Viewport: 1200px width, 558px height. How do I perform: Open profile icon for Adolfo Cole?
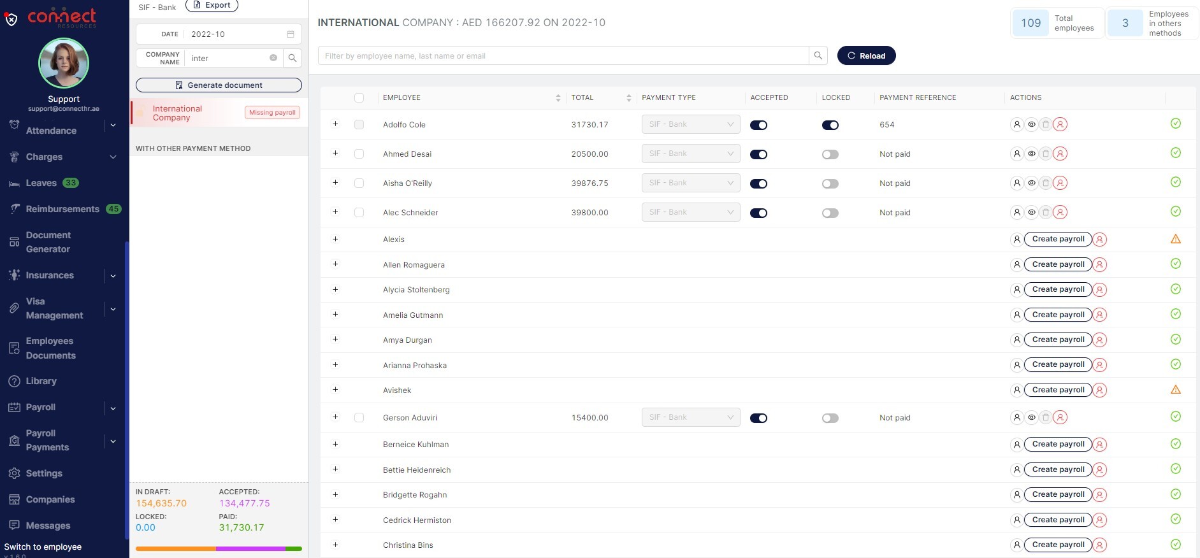pyautogui.click(x=1017, y=125)
